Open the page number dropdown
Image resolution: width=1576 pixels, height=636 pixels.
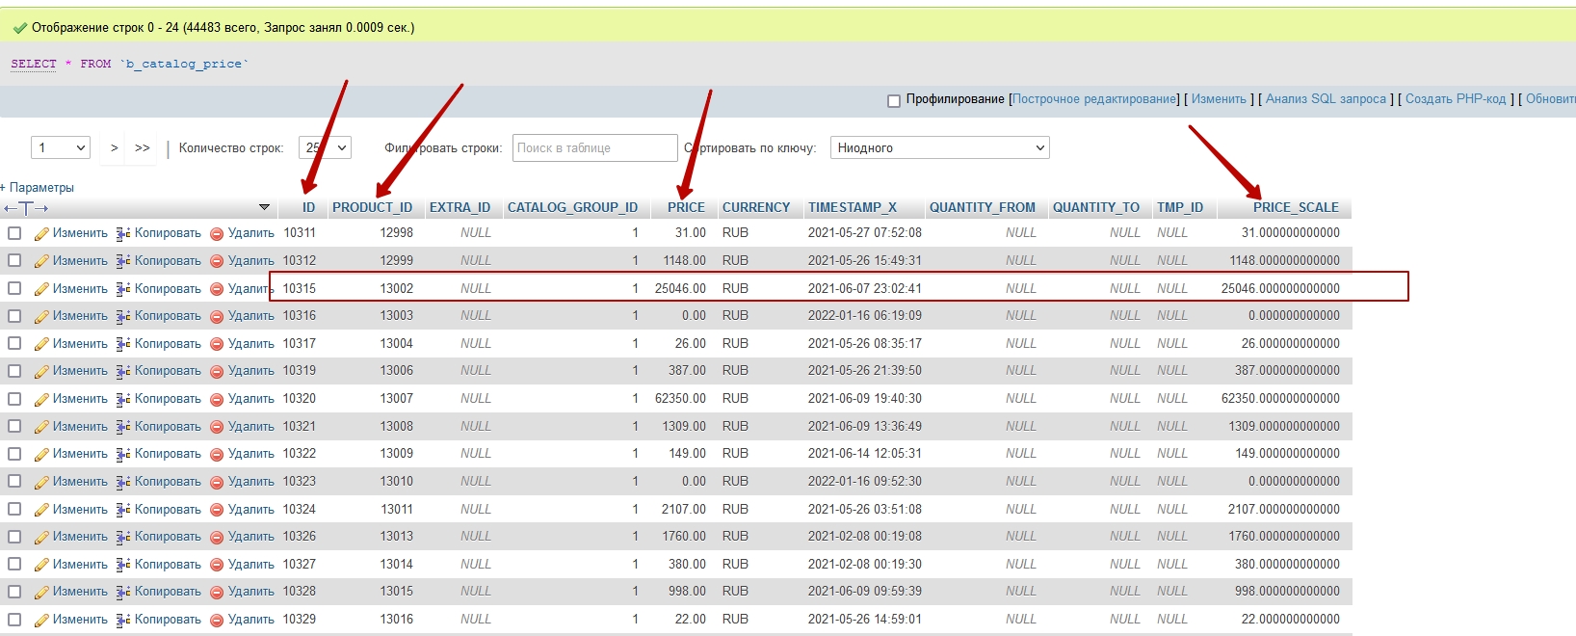point(61,147)
